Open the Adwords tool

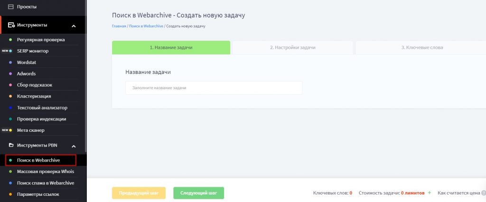pyautogui.click(x=27, y=74)
